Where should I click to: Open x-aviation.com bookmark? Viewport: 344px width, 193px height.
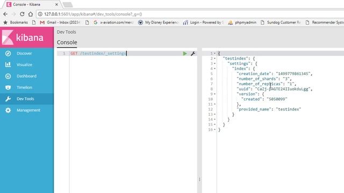click(x=113, y=23)
